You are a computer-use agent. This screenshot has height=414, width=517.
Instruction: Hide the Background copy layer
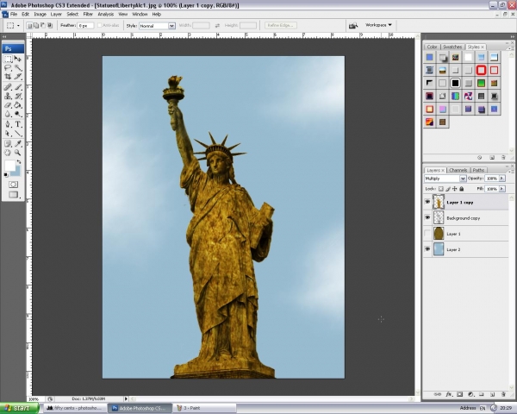(427, 217)
